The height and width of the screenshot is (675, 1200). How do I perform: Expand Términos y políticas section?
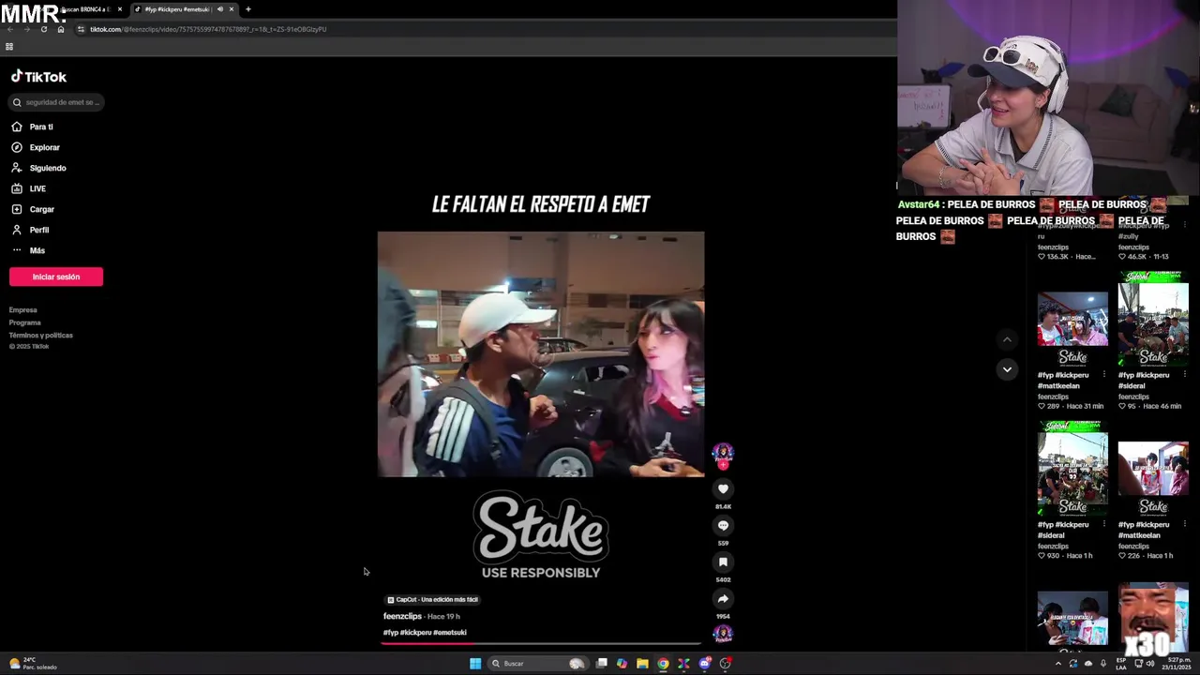point(41,335)
